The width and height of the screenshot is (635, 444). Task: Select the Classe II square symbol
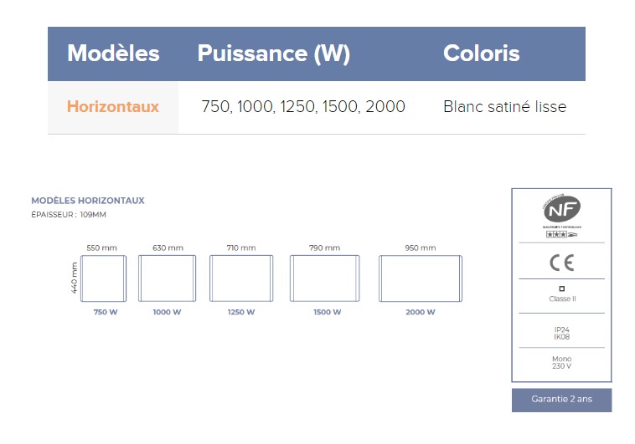pyautogui.click(x=562, y=288)
